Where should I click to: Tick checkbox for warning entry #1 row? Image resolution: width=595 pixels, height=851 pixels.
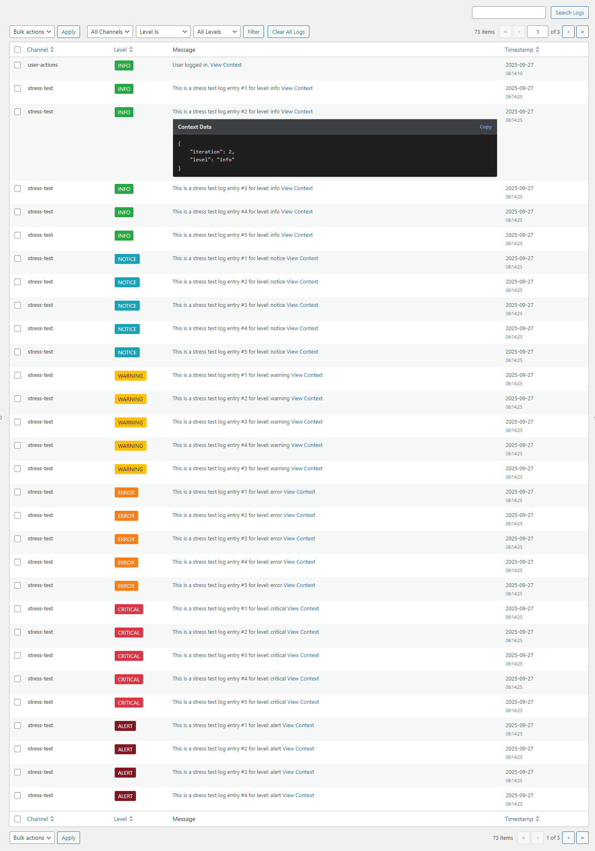coord(18,375)
